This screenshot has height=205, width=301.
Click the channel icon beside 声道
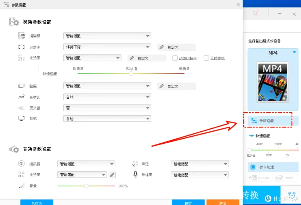click(135, 164)
